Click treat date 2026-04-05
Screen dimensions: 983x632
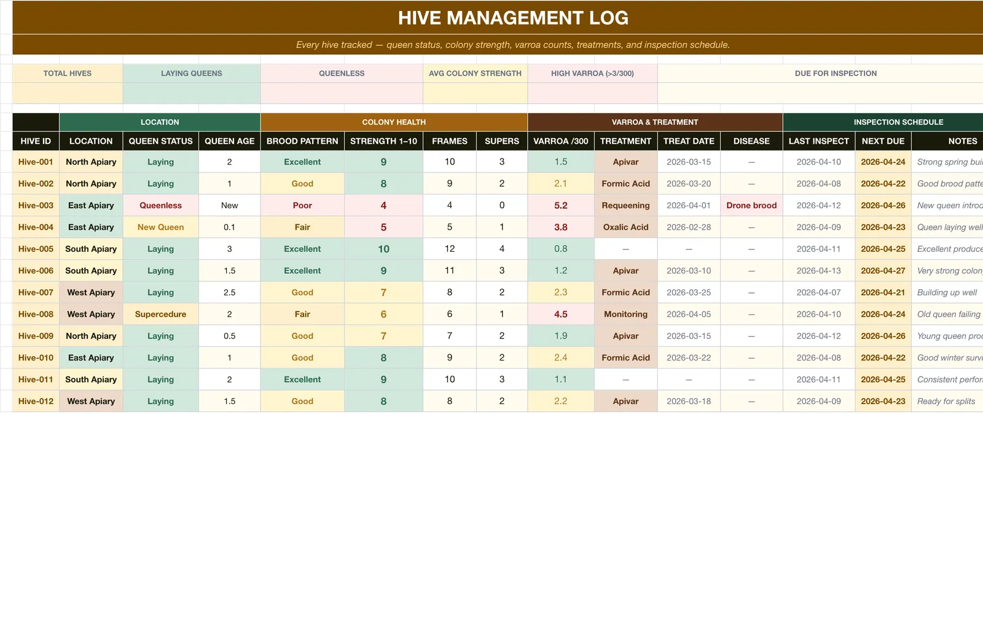(x=689, y=314)
